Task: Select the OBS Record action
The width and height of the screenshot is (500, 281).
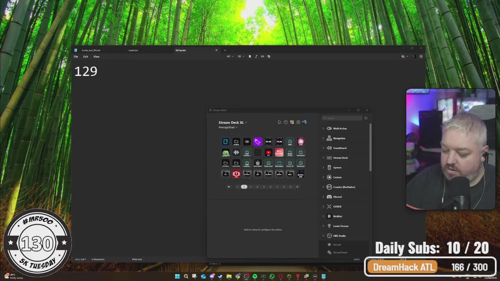Action: point(337,245)
